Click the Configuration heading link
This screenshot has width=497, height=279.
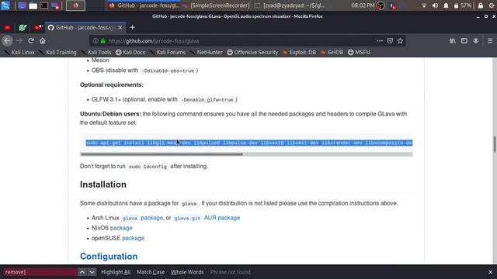coord(109,257)
